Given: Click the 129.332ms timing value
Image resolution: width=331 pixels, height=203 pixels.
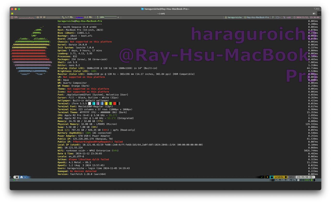Looking at the screenshot, I should pos(312,124).
